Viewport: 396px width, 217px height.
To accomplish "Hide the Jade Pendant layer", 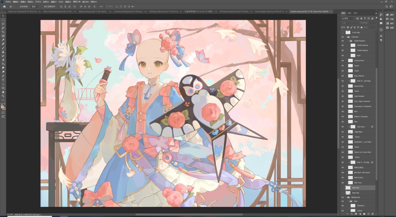I will (343, 96).
